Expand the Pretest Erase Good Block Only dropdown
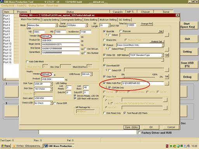The width and height of the screenshot is (199, 149). [x=163, y=45]
